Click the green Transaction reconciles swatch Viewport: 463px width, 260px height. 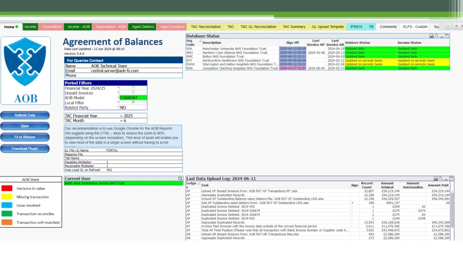coord(7,214)
